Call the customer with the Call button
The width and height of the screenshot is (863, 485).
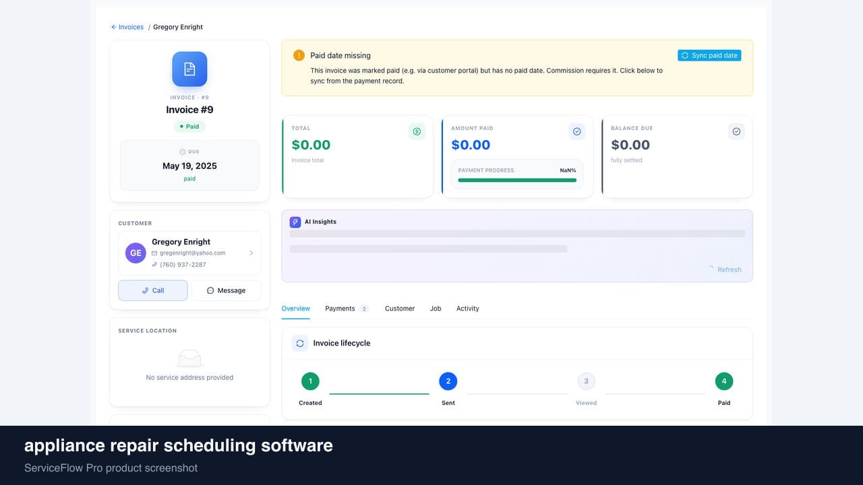[x=153, y=290]
